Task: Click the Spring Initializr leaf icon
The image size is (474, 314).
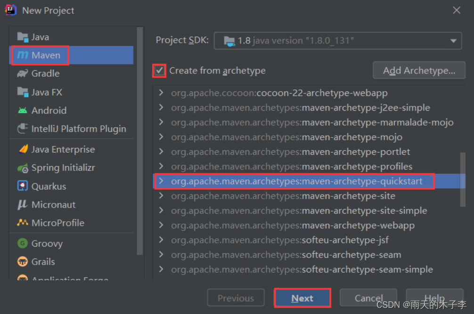Action: pos(23,168)
